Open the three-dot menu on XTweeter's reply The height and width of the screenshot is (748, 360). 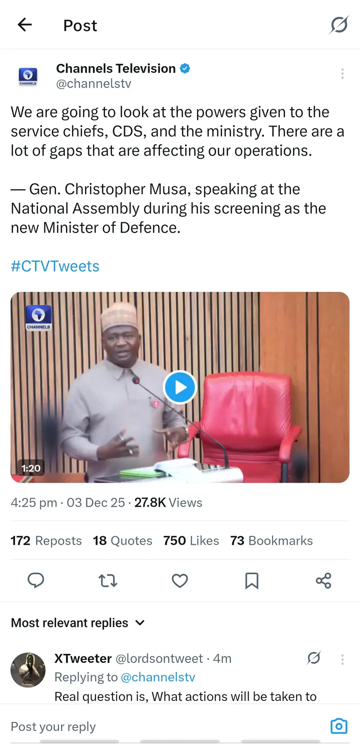(x=342, y=659)
